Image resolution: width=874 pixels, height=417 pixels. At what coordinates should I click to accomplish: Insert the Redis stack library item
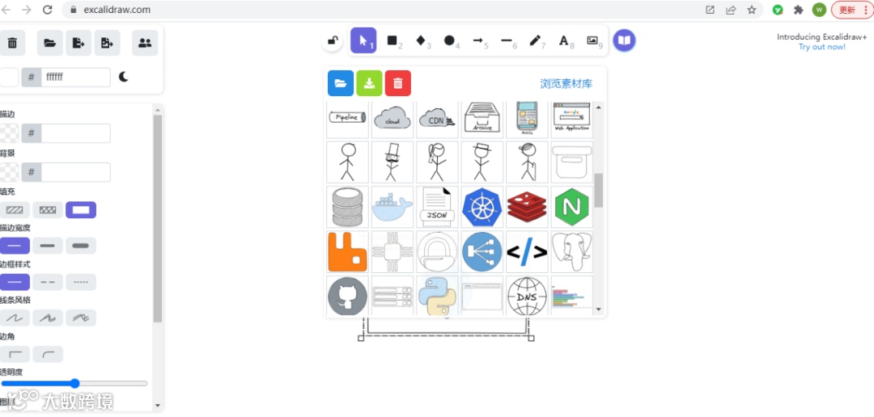pos(527,207)
